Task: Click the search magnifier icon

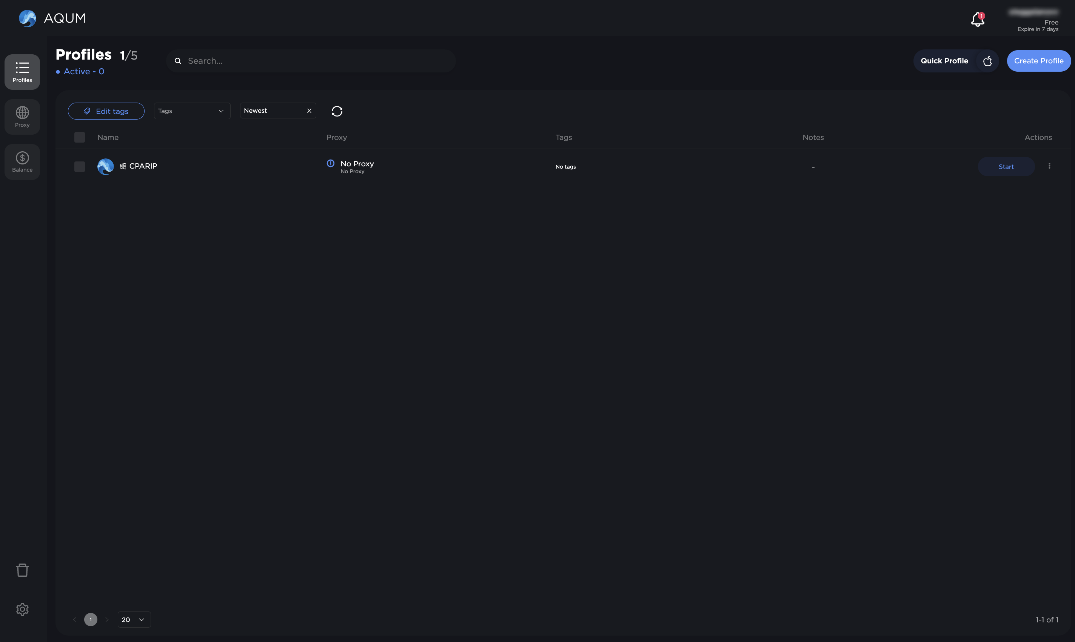Action: [178, 61]
